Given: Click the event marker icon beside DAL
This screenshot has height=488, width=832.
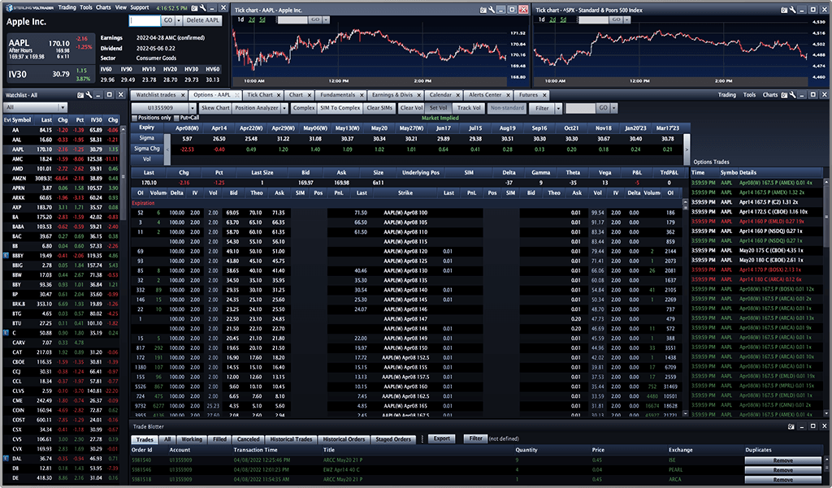Looking at the screenshot, I should point(6,458).
